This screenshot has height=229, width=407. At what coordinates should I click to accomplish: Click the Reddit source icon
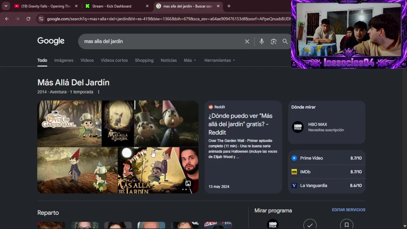[x=210, y=107]
